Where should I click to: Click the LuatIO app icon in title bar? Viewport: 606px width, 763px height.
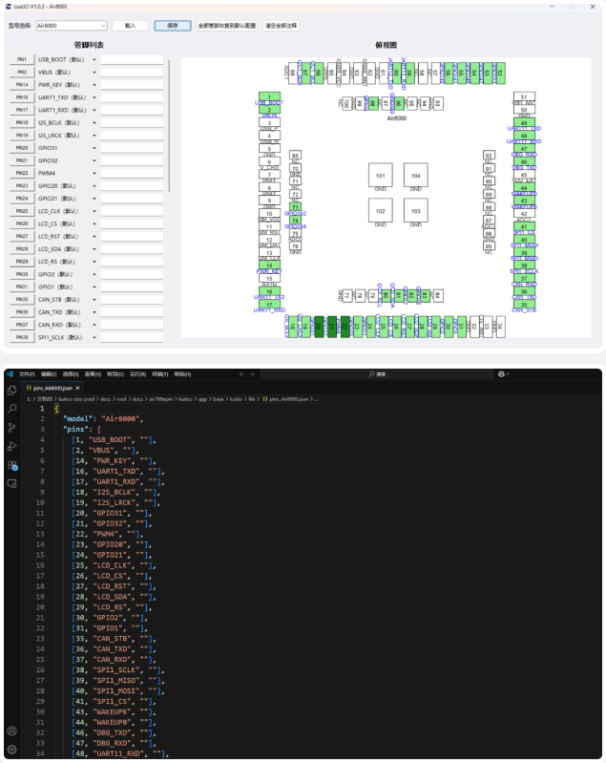click(x=9, y=7)
